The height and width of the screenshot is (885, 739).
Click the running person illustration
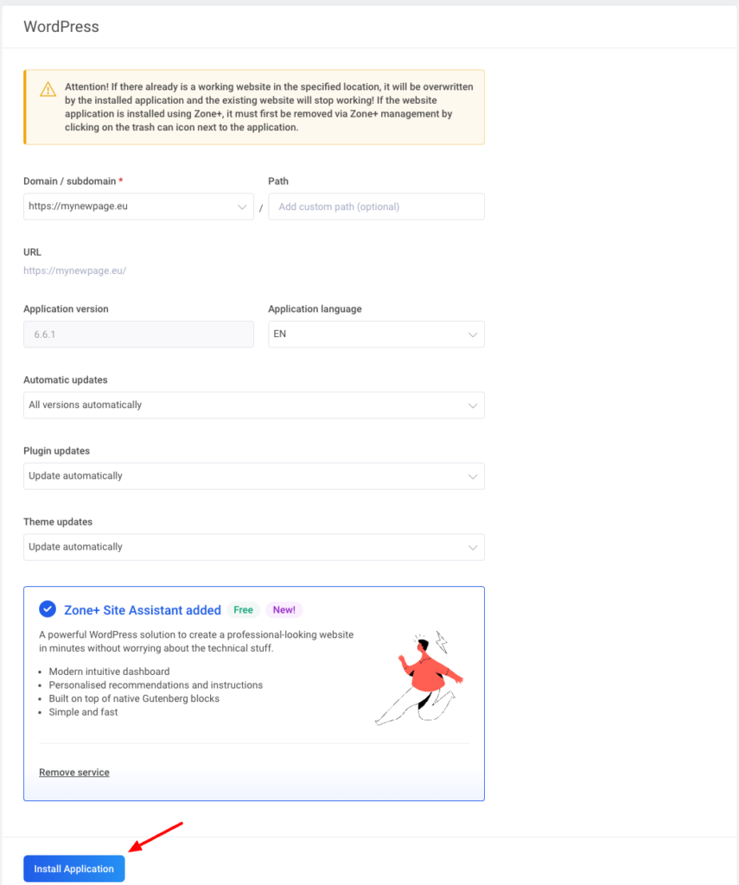click(420, 679)
